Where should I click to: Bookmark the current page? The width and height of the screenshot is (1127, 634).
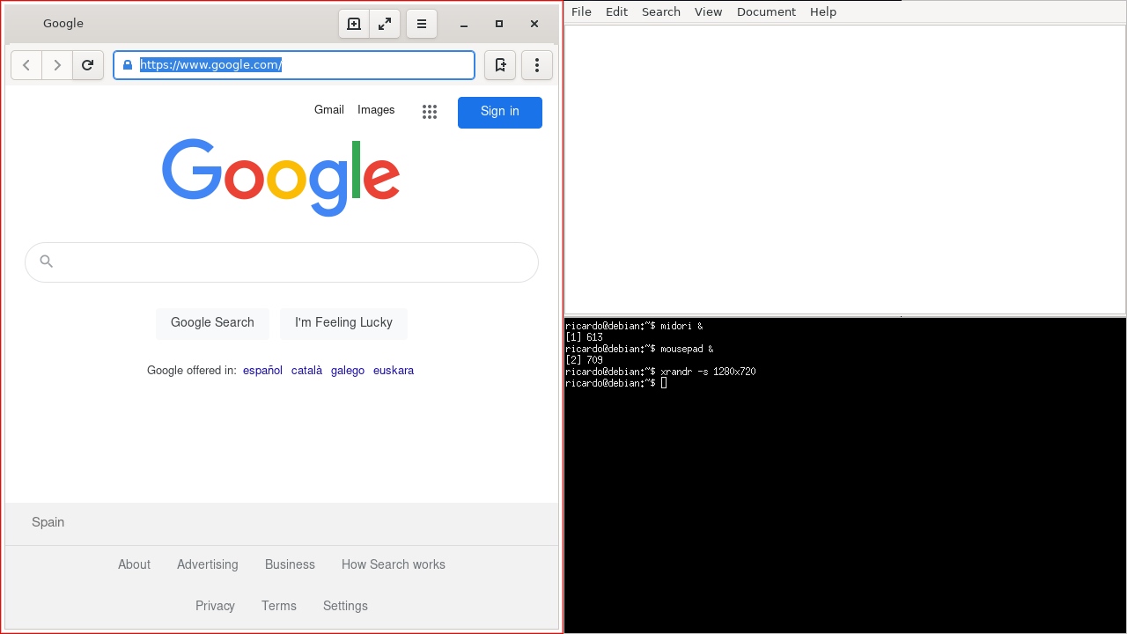(x=500, y=65)
